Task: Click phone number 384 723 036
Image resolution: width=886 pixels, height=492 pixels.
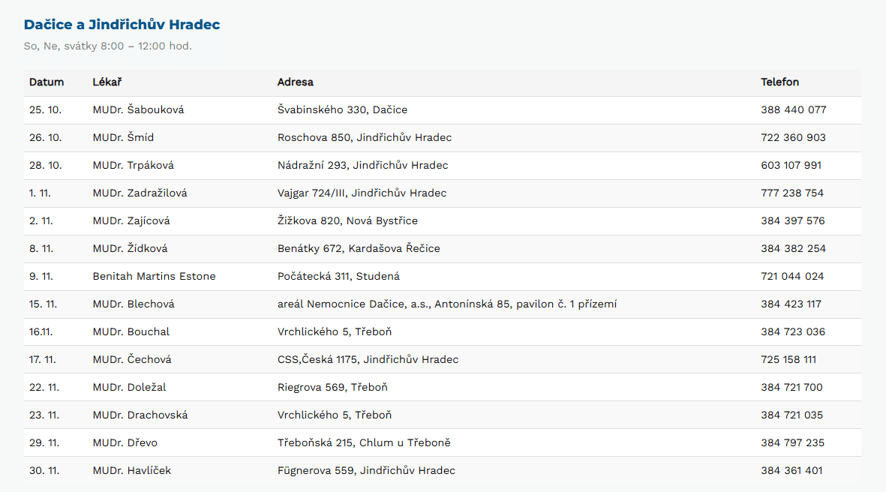Action: pyautogui.click(x=792, y=332)
